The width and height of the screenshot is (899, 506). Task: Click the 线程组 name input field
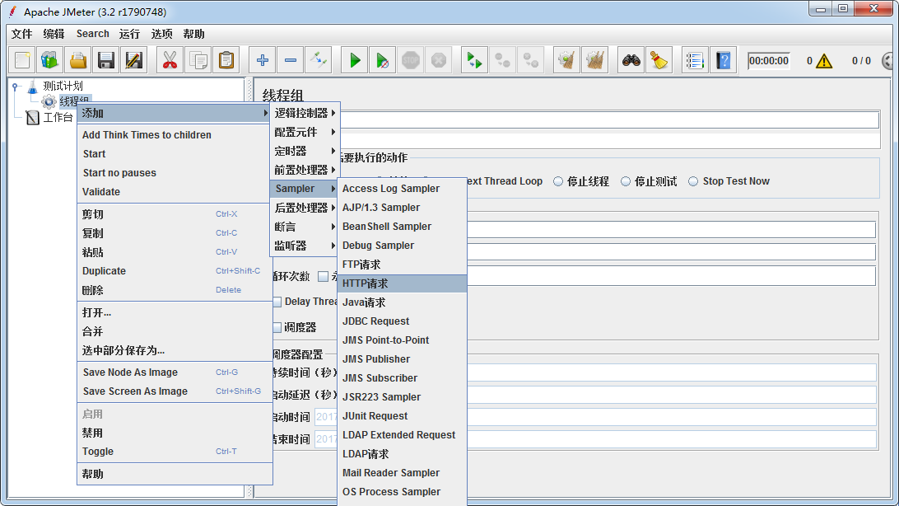pyautogui.click(x=609, y=119)
